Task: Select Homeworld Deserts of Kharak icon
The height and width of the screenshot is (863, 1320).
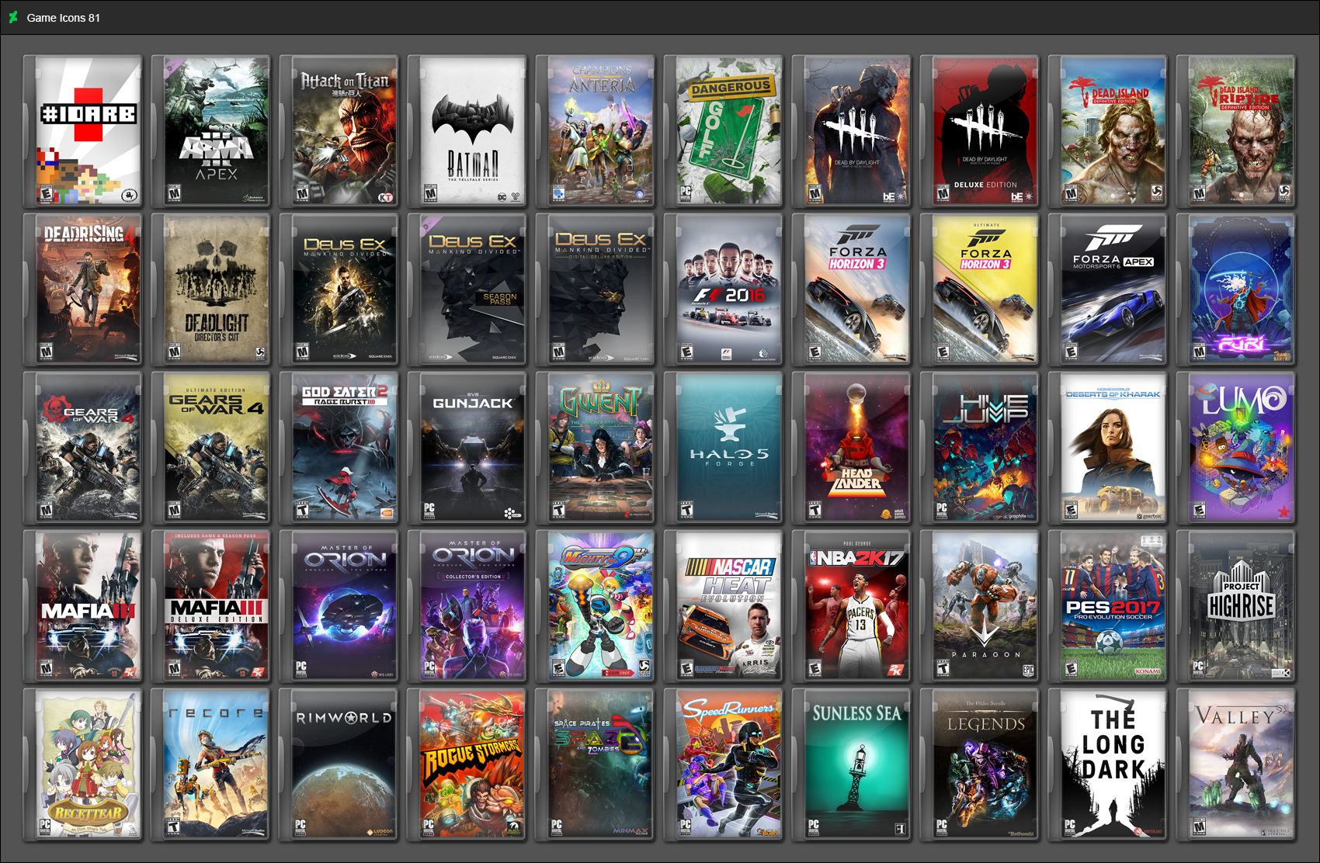Action: [x=1108, y=449]
